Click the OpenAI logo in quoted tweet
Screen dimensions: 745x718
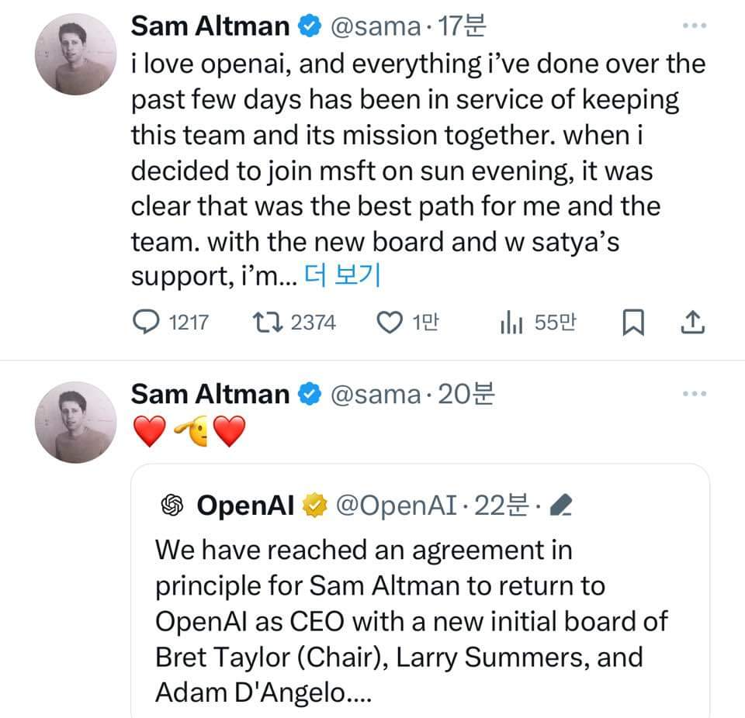171,506
